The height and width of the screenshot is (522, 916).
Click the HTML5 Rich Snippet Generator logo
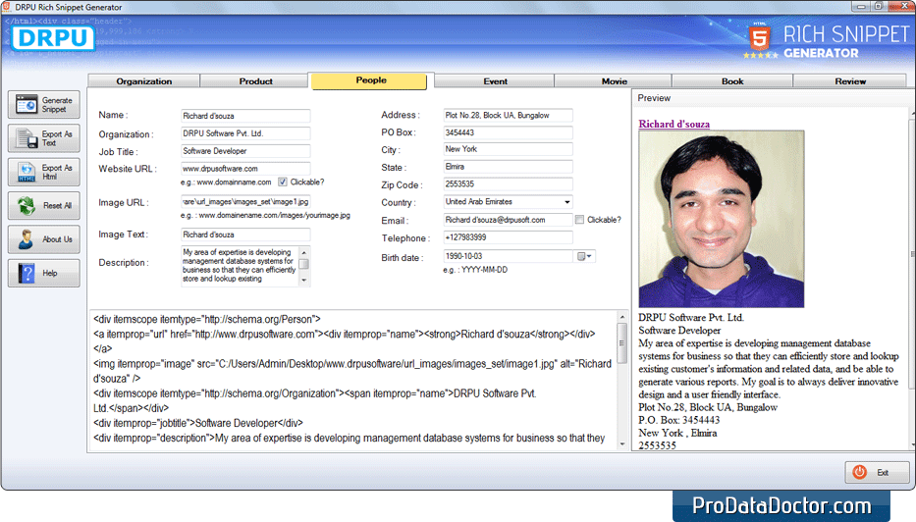click(x=827, y=41)
